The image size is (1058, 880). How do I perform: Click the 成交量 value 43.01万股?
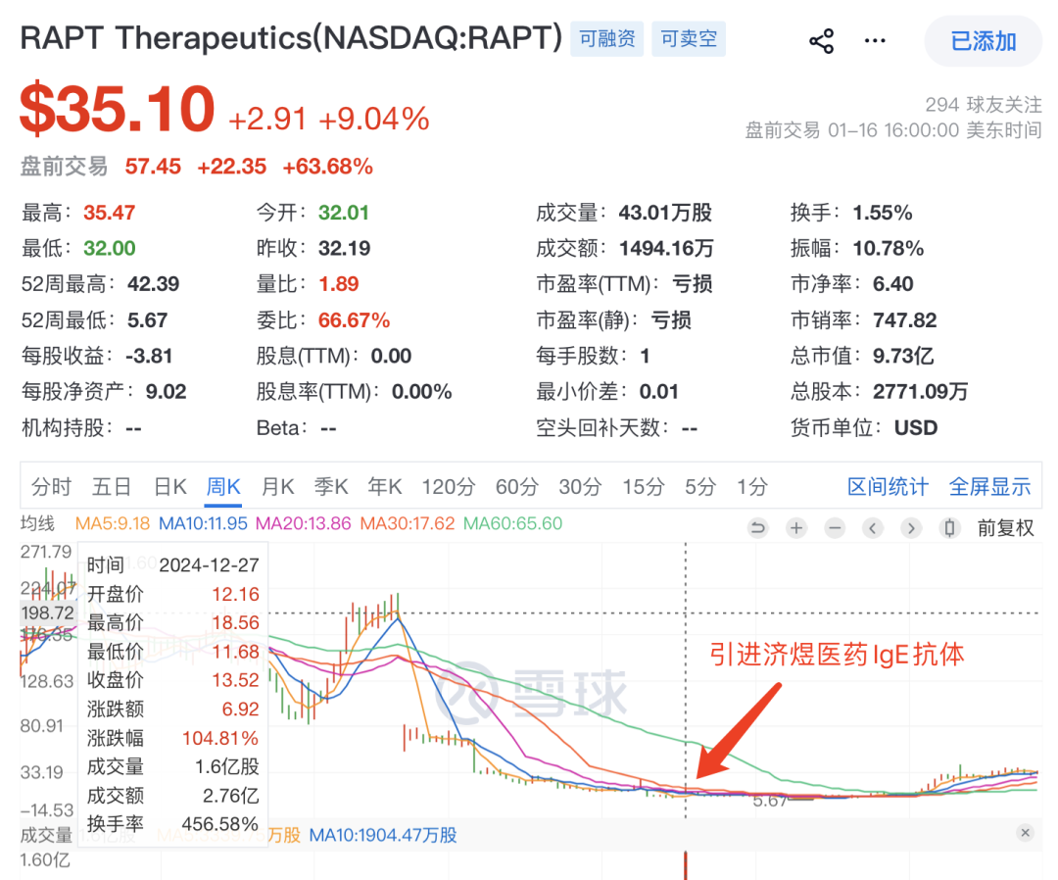tap(665, 213)
